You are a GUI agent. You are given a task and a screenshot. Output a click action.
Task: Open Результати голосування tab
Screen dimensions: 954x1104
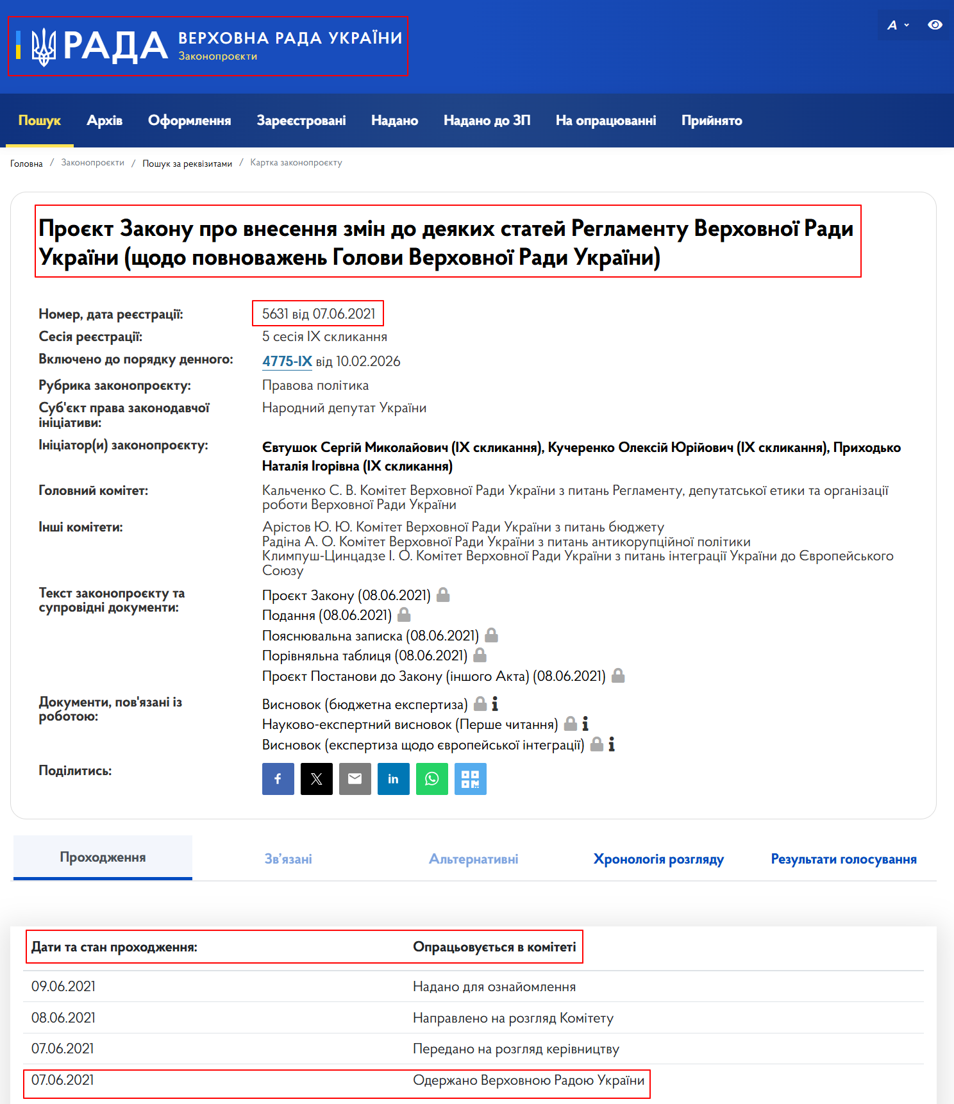tap(844, 859)
